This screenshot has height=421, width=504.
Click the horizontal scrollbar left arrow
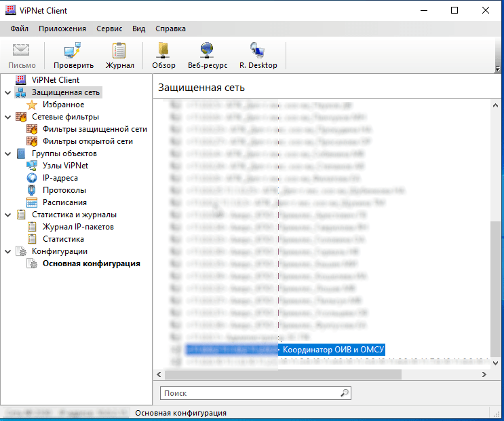(159, 374)
